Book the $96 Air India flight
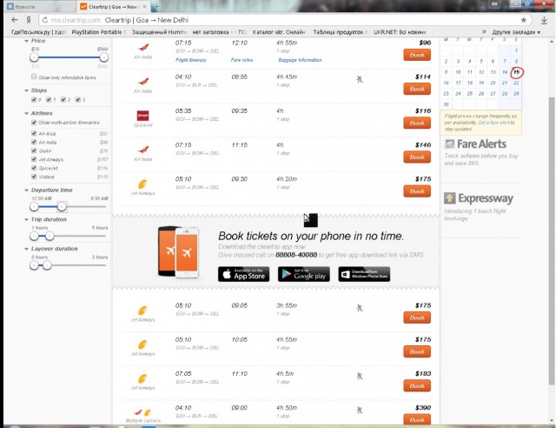 (417, 55)
